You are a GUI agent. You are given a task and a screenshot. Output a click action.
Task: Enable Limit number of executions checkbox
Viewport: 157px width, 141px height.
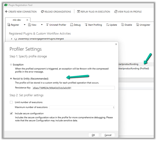(x=11, y=102)
